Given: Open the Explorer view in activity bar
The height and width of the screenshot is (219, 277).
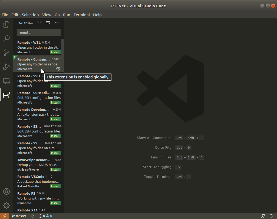Looking at the screenshot, I should coord(6,25).
